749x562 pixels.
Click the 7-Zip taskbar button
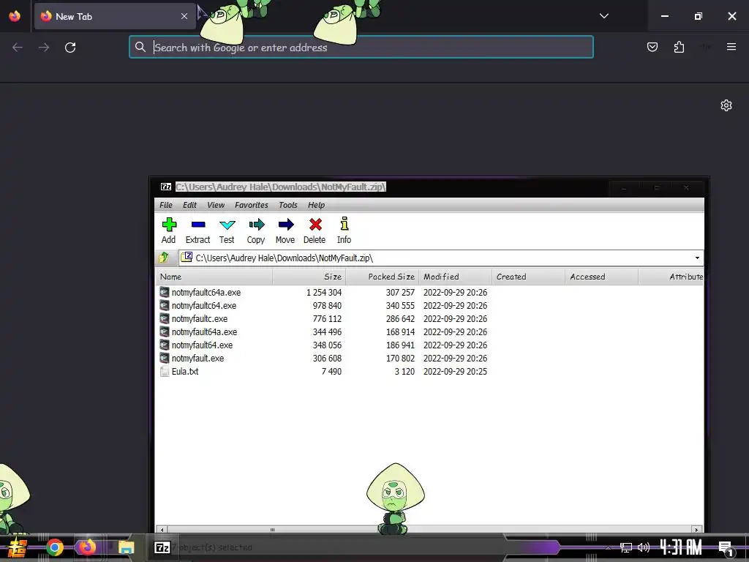[162, 547]
